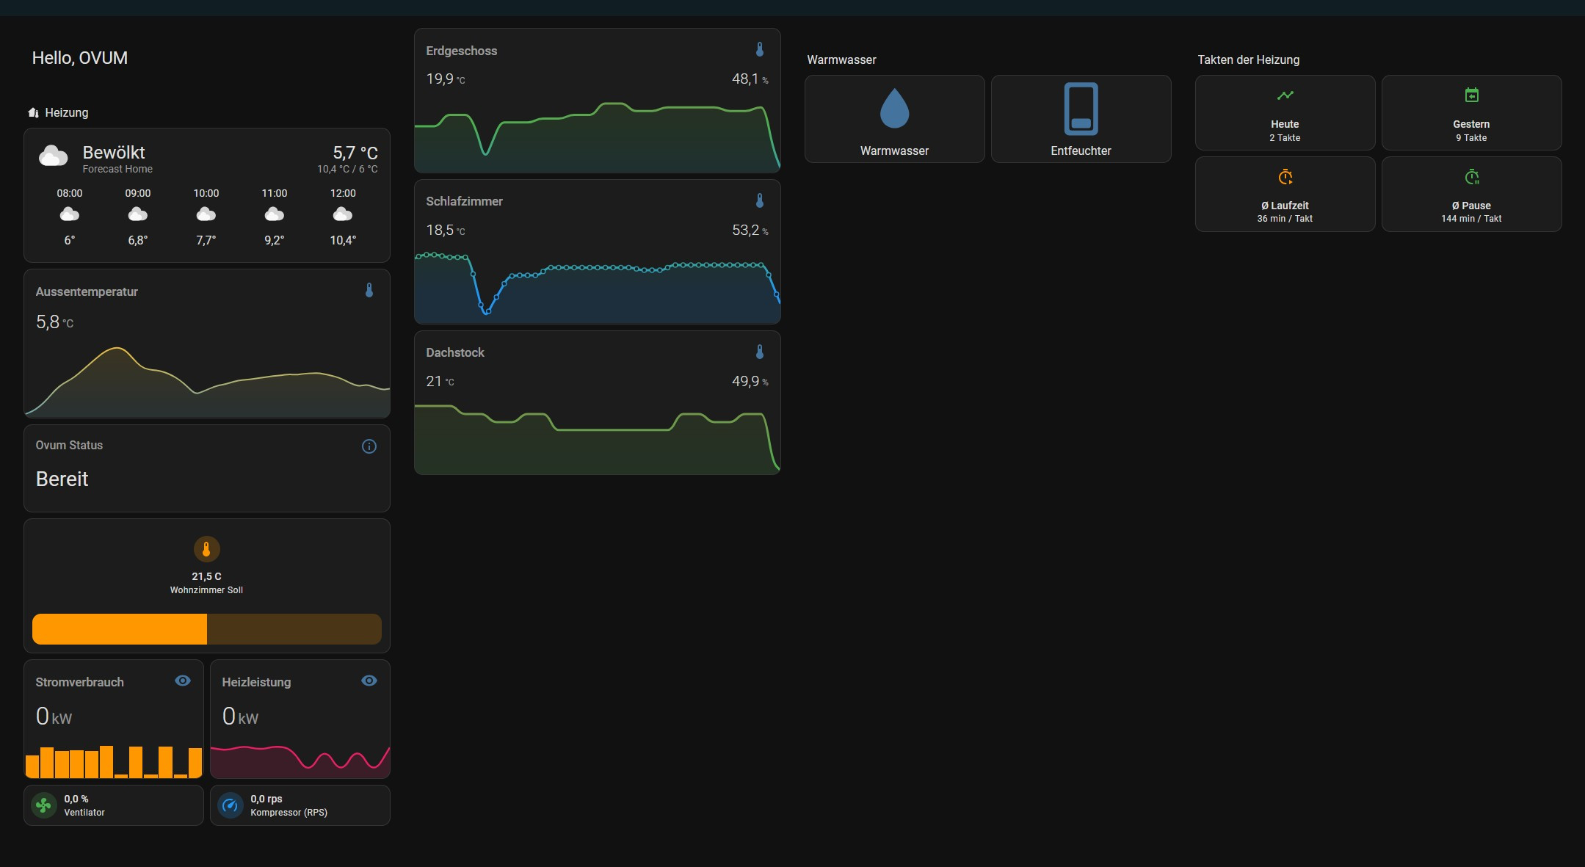Click the Ventilator fan icon
Image resolution: width=1585 pixels, height=867 pixels.
pyautogui.click(x=44, y=805)
